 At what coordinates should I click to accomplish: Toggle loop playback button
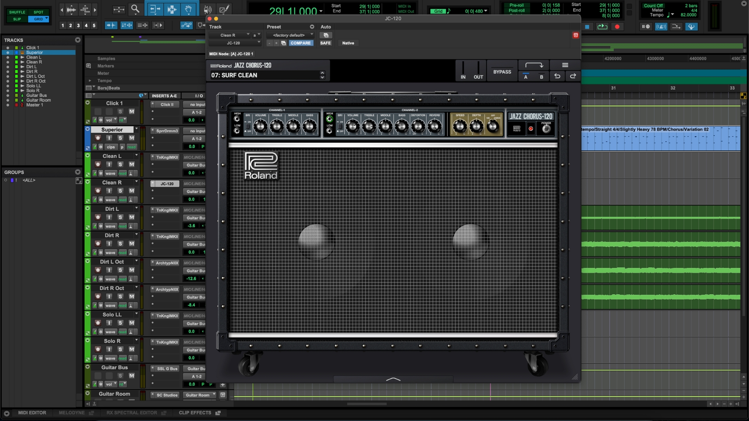(x=602, y=27)
